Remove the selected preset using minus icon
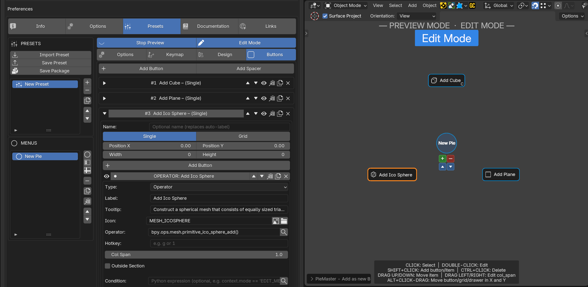 coord(87,90)
